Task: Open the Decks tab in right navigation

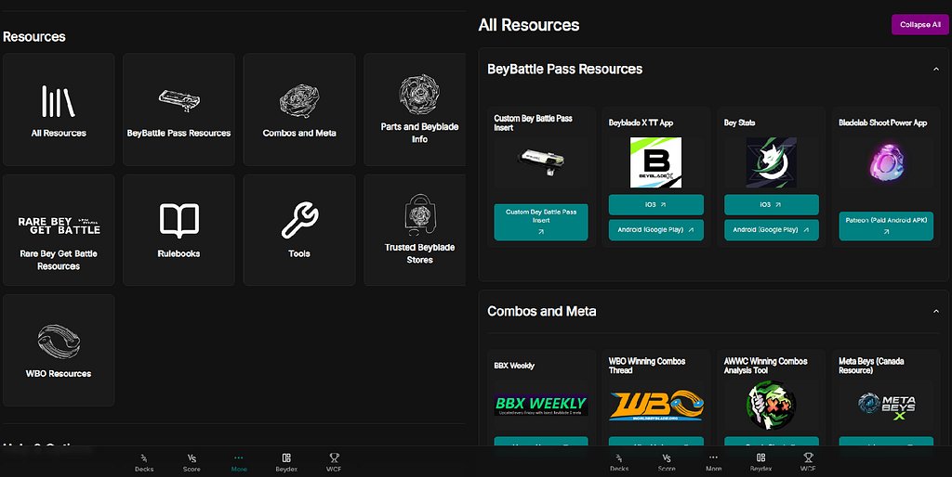Action: [x=618, y=462]
